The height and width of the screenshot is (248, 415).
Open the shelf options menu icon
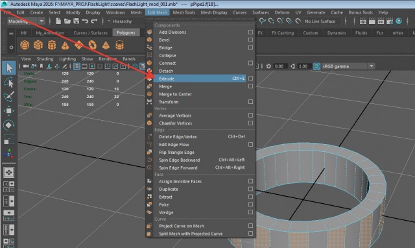[11, 47]
